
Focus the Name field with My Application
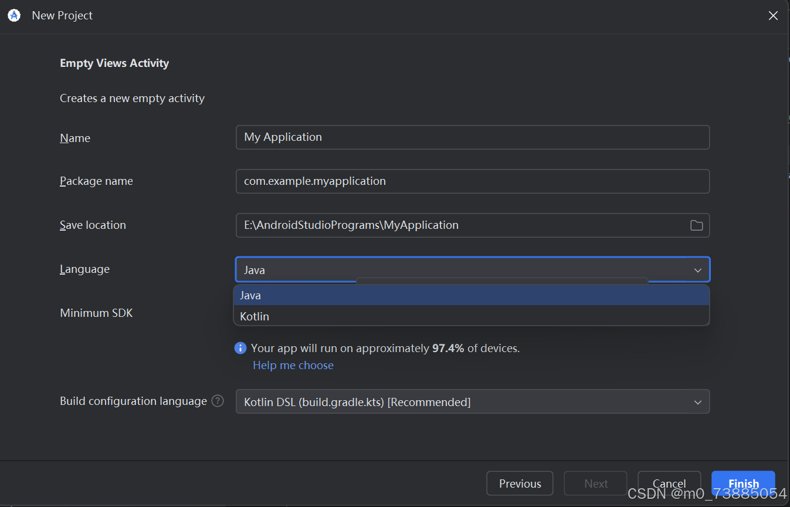click(x=473, y=137)
